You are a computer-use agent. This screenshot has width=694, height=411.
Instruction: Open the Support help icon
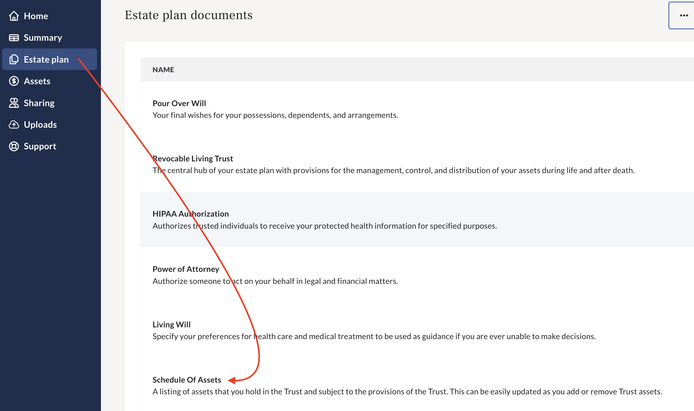(x=14, y=146)
